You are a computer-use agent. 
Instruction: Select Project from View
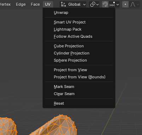(79, 70)
